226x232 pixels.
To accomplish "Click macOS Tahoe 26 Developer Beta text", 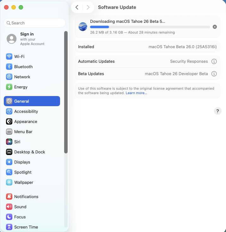I will click(176, 74).
